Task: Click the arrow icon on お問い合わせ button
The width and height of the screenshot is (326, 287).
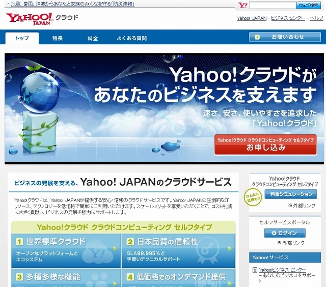Action: click(x=257, y=37)
